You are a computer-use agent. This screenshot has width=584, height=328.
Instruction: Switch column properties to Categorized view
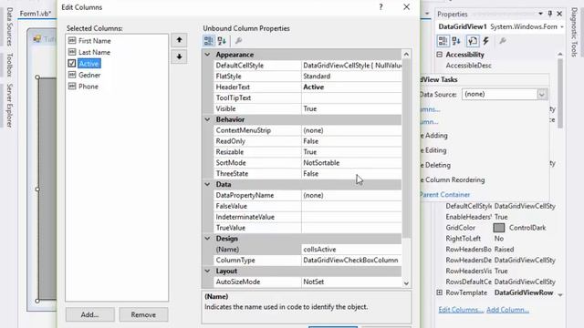209,40
